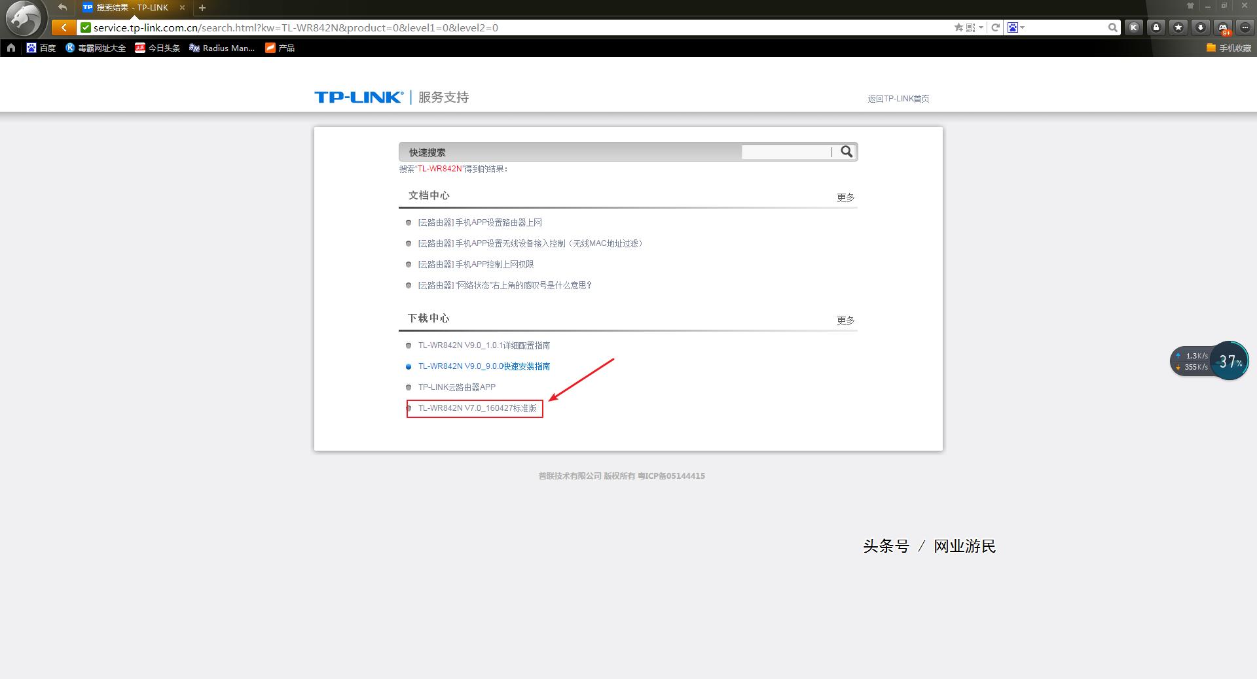Click the green site security check icon
The image size is (1257, 679).
(85, 27)
